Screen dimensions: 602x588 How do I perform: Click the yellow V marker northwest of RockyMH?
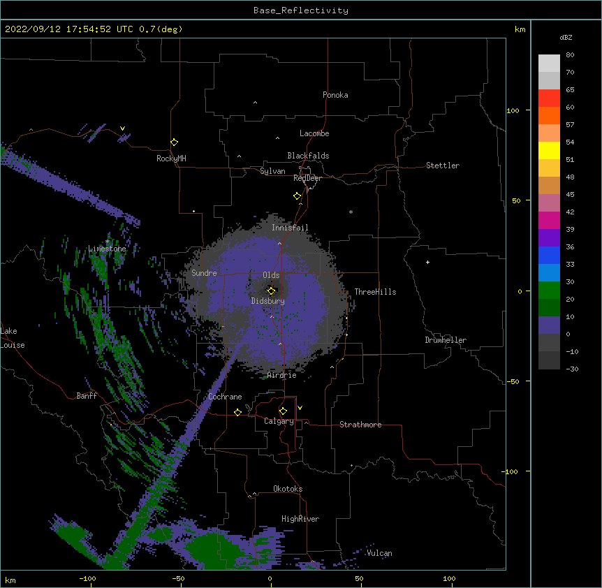(x=122, y=128)
